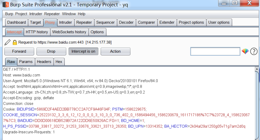Click the scrollbar up arrow
The image size is (260, 140).
coord(257,69)
